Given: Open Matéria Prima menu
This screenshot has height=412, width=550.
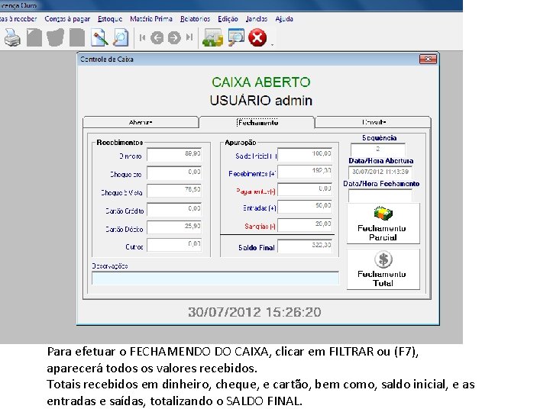Looking at the screenshot, I should click(151, 19).
